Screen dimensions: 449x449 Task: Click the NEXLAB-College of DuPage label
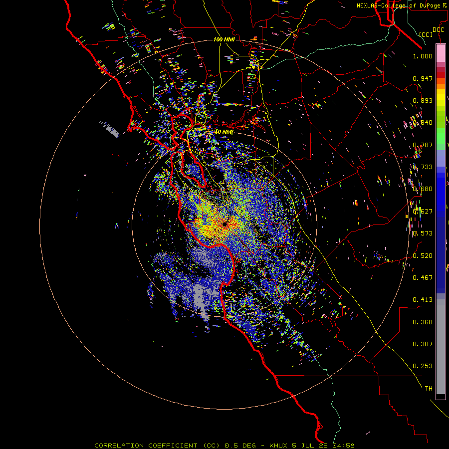pos(400,5)
